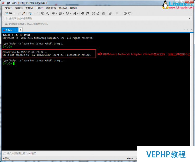Add a new tab with plus button
Viewport: 195px width, 162px height.
click(x=21, y=30)
